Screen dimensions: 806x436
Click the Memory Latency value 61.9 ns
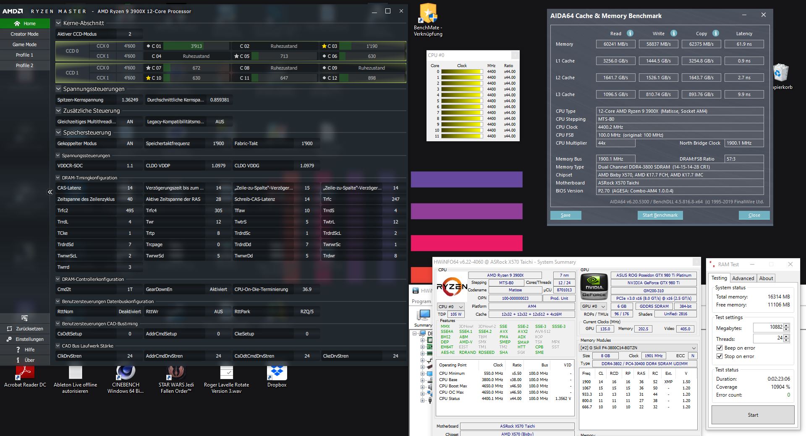[744, 44]
